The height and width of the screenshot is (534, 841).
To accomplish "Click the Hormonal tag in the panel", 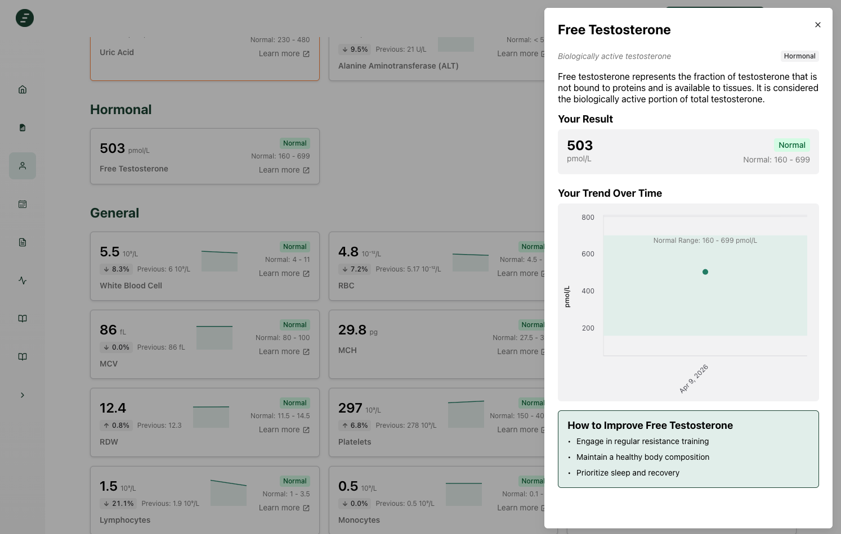I will [x=799, y=56].
